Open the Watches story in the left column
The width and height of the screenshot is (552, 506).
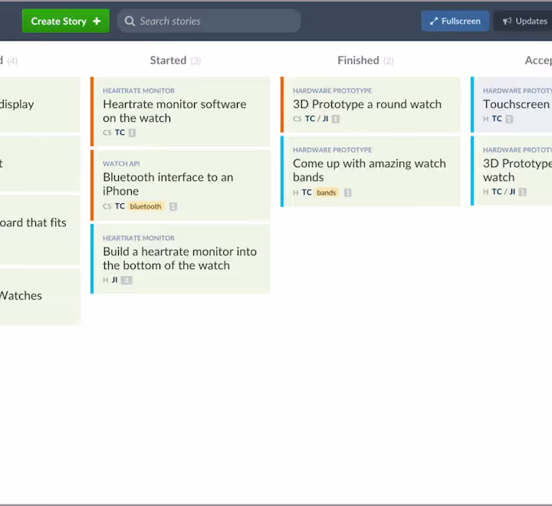tap(40, 296)
